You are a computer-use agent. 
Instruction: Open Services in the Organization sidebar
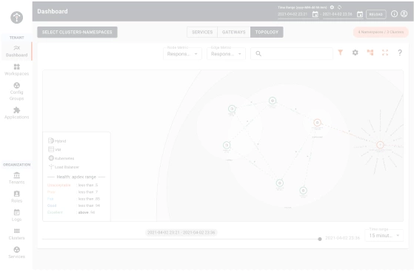[16, 253]
